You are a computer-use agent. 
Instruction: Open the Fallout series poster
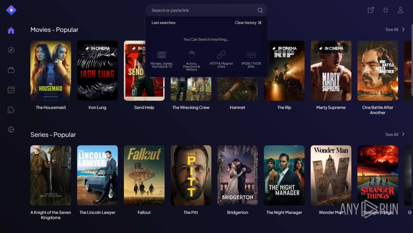(x=144, y=175)
